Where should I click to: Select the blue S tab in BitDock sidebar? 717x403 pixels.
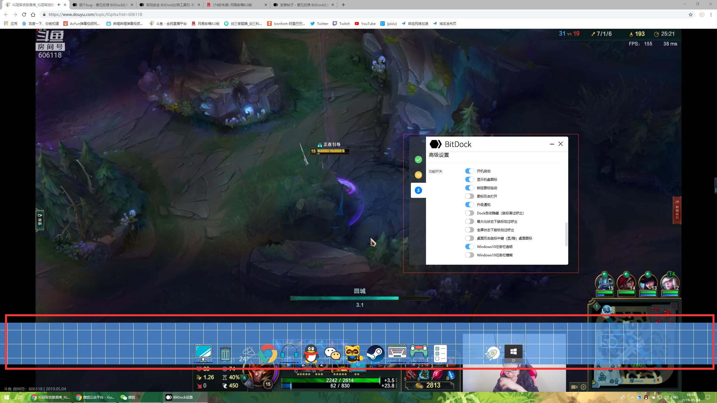418,190
